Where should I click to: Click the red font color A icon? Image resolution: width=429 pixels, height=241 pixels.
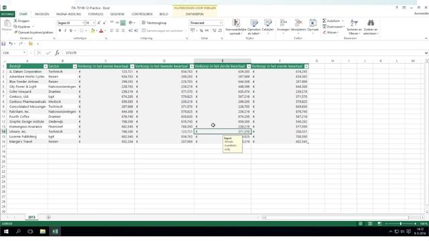[x=101, y=31]
